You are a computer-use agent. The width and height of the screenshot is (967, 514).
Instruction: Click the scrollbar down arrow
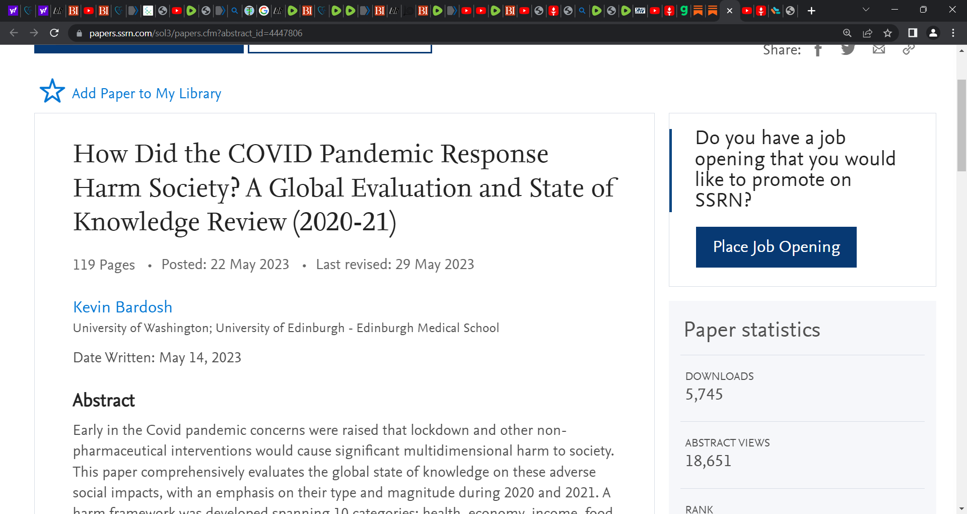[961, 509]
